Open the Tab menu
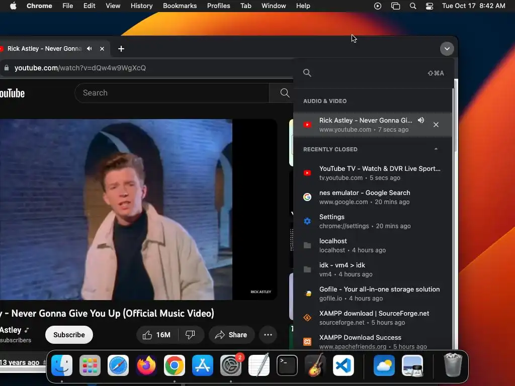 245,6
